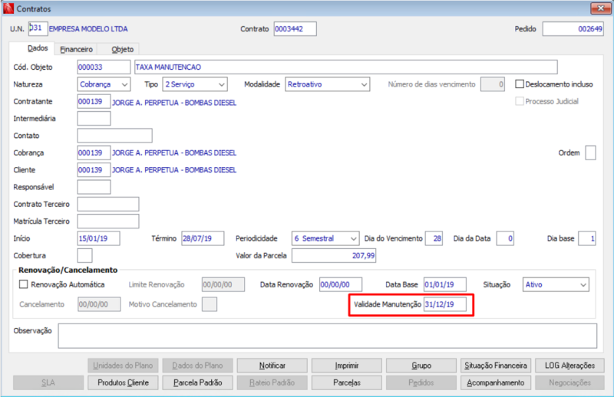The image size is (614, 397).
Task: Click the Contratos window app icon
Action: [x=8, y=8]
